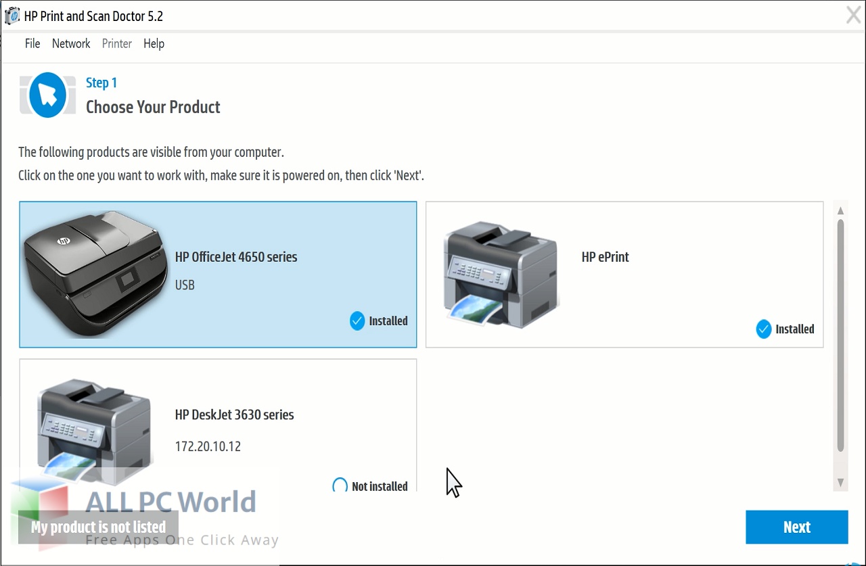Select the HP ePrint printer image
Viewport: 866px width, 566px height.
tap(502, 274)
